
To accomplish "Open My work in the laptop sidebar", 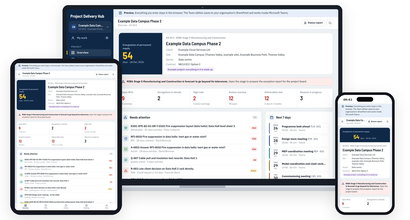I will pyautogui.click(x=90, y=38).
